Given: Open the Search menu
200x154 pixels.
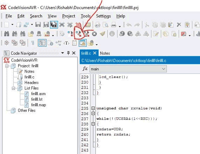Looking at the screenshot, I should pos(36,16).
